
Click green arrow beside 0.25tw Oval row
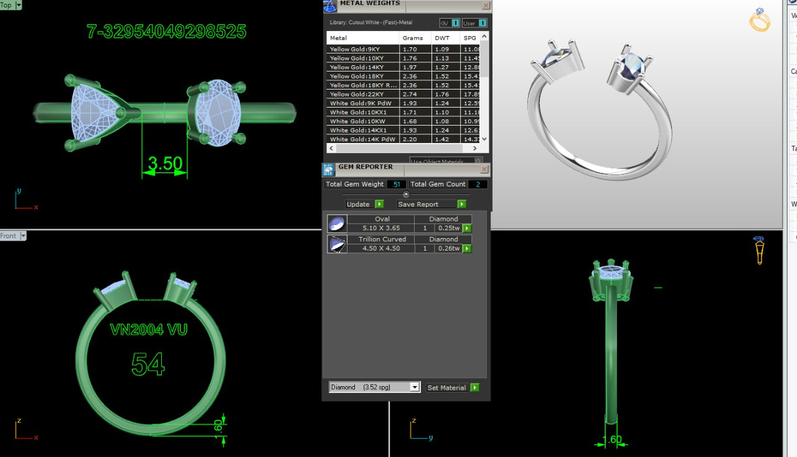467,228
